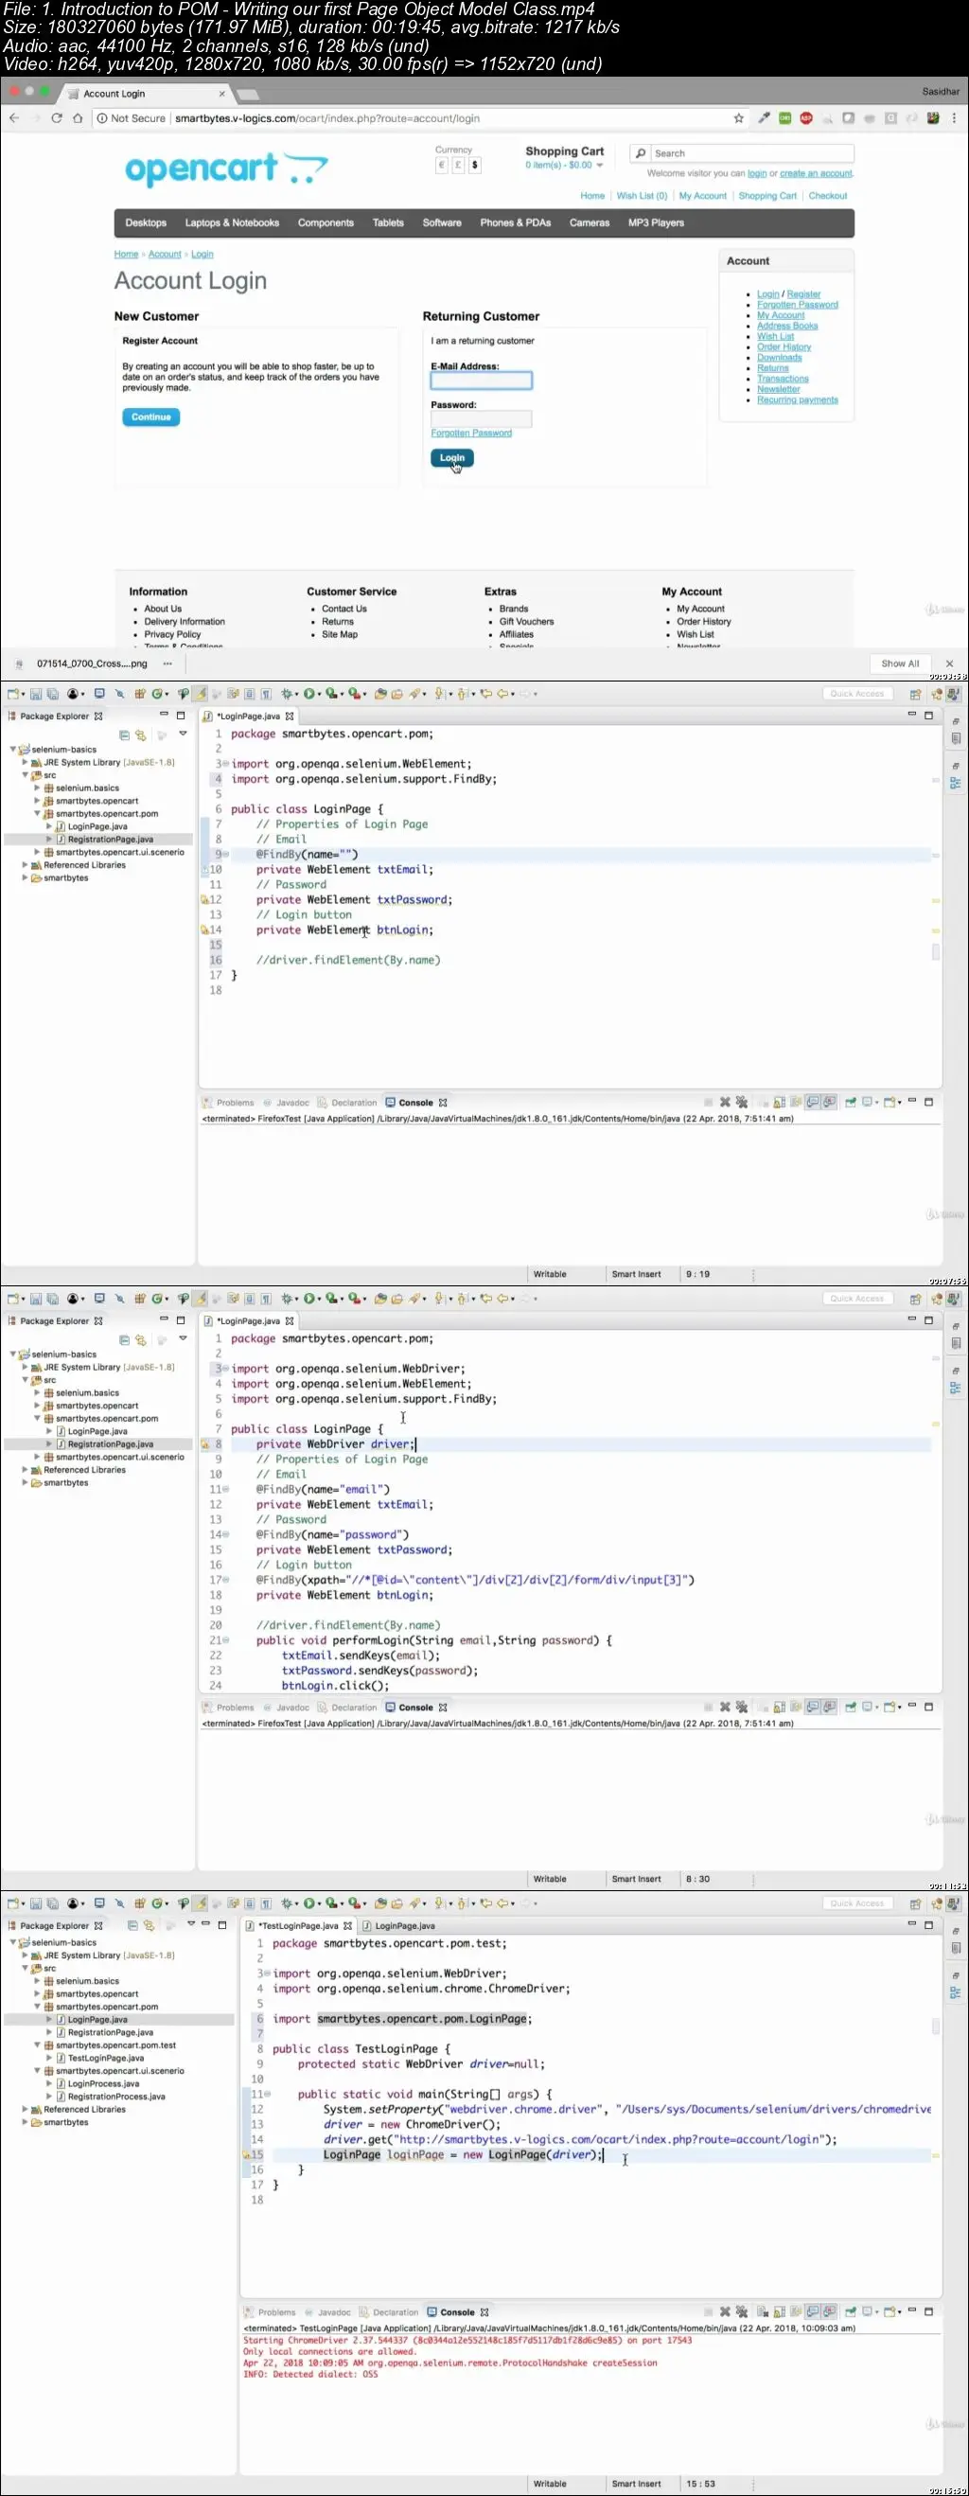Expand TestLoginPage.java tree node arrow
Image resolution: width=969 pixels, height=2496 pixels.
49,2058
